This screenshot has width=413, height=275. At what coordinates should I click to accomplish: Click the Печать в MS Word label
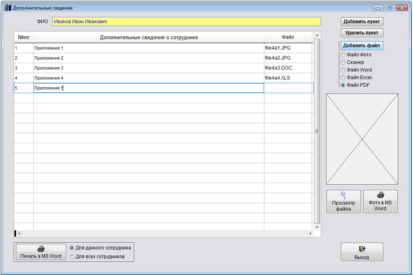(41, 256)
